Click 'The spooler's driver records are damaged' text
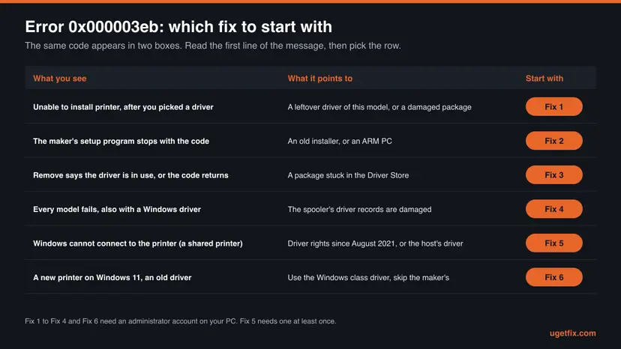 click(x=359, y=209)
